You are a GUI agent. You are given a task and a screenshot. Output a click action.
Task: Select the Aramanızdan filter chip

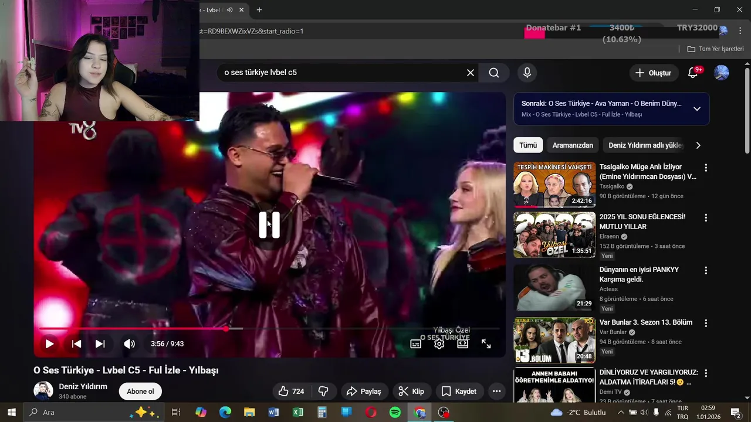point(573,145)
